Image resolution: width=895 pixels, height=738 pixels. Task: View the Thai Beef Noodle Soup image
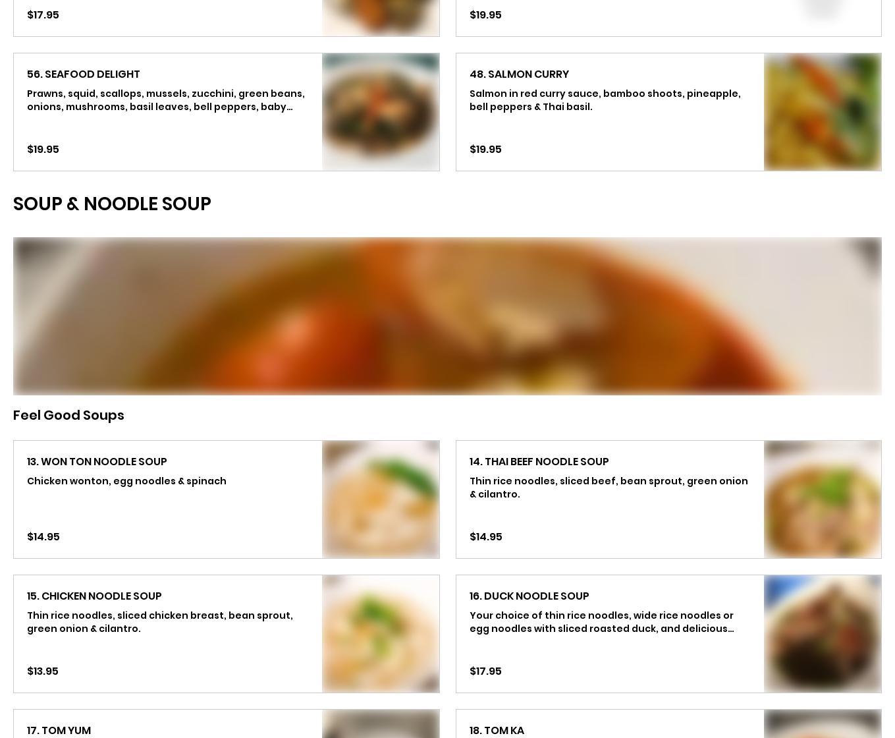(x=823, y=499)
